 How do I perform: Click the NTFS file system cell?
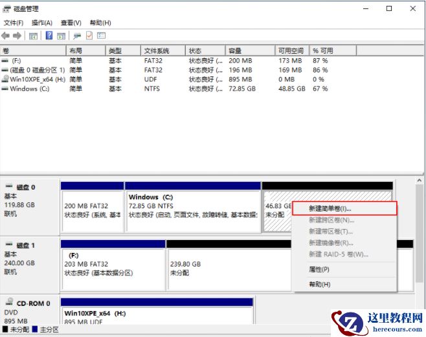[x=152, y=89]
